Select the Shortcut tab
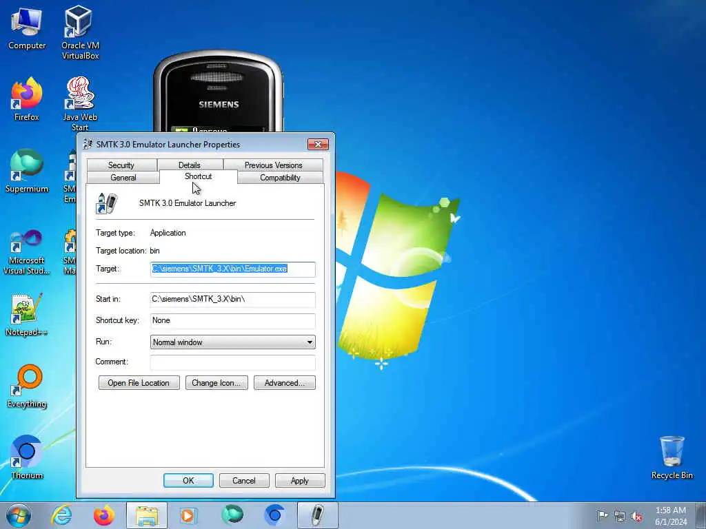This screenshot has width=706, height=529. click(x=198, y=176)
